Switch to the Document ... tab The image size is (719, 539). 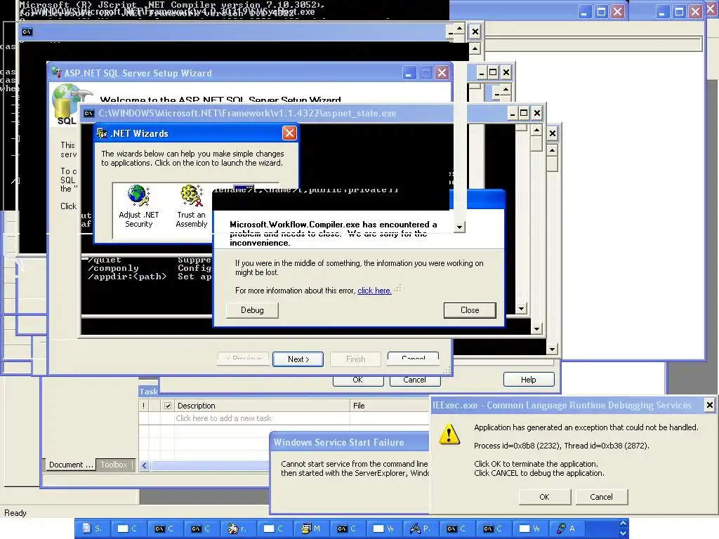pos(70,465)
